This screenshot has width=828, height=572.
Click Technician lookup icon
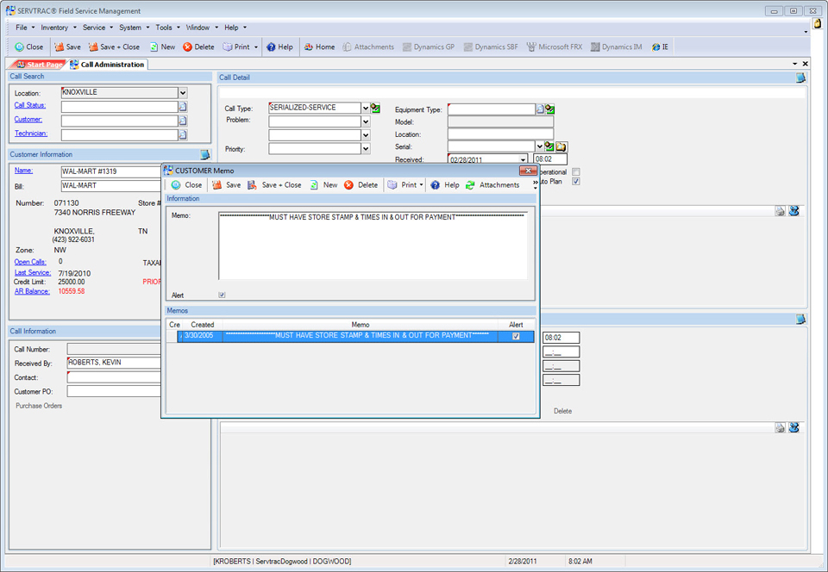pyautogui.click(x=183, y=135)
